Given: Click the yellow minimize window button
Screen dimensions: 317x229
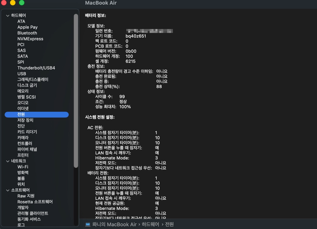Looking at the screenshot, I should coord(13,3).
